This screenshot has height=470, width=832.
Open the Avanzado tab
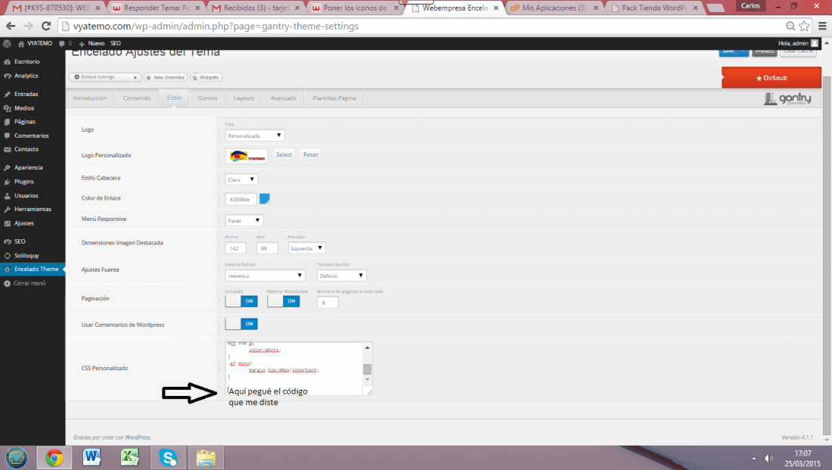(284, 98)
